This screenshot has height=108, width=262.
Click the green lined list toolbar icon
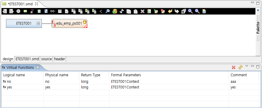point(149,11)
